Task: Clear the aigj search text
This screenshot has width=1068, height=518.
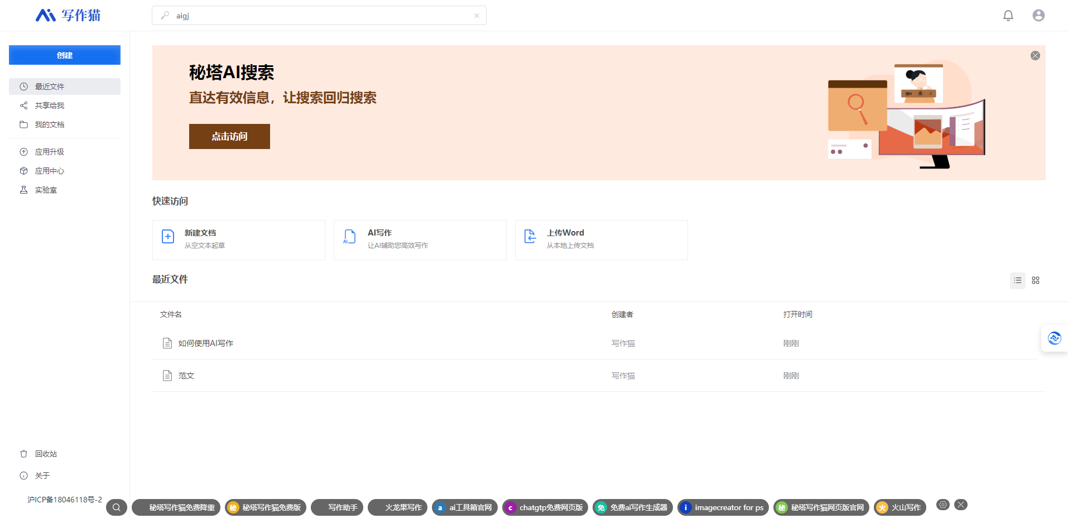Action: click(x=477, y=15)
